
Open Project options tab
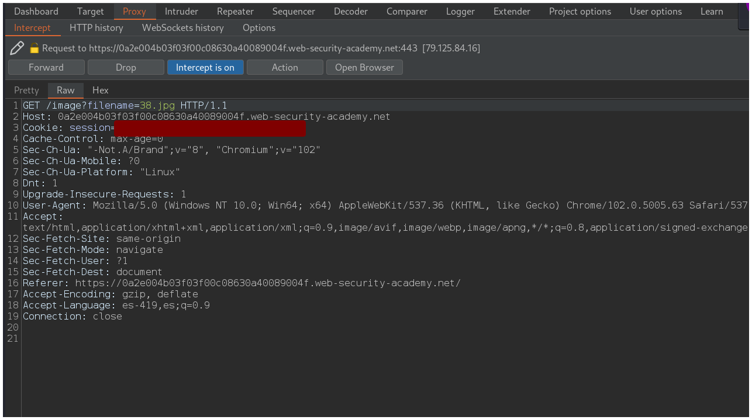(579, 11)
